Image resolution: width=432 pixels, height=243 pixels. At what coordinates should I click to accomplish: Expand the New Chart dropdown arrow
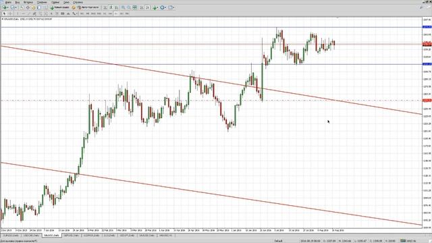coord(7,7)
